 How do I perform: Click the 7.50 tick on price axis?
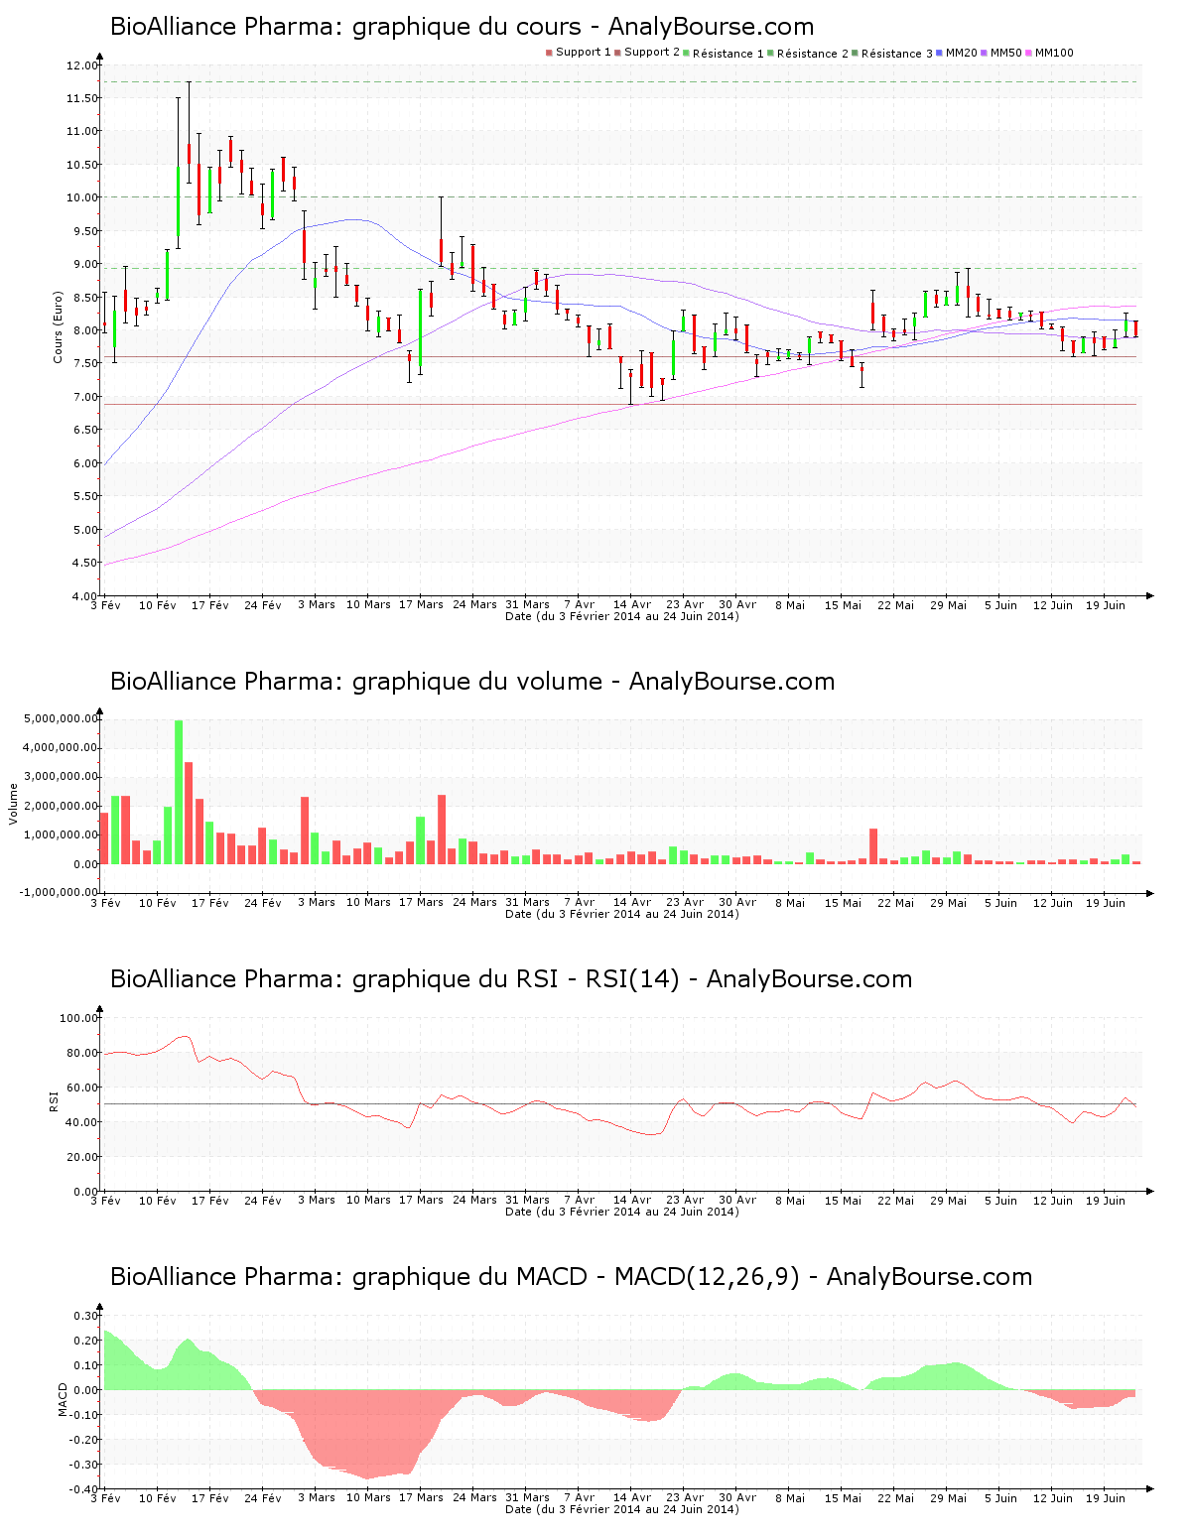82,363
